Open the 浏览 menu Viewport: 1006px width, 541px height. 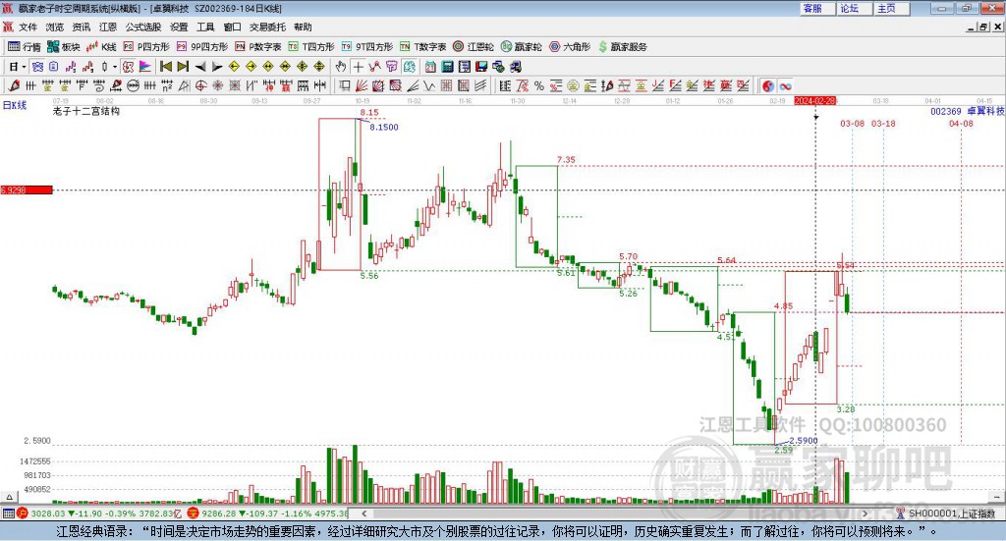[55, 27]
